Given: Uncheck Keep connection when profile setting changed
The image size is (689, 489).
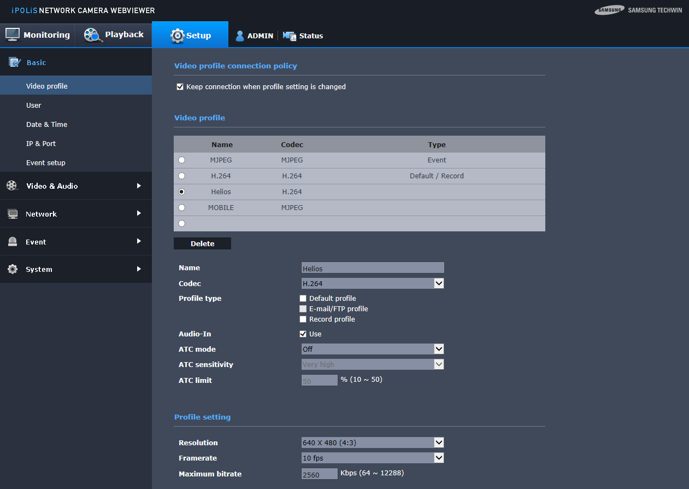Looking at the screenshot, I should [x=180, y=86].
